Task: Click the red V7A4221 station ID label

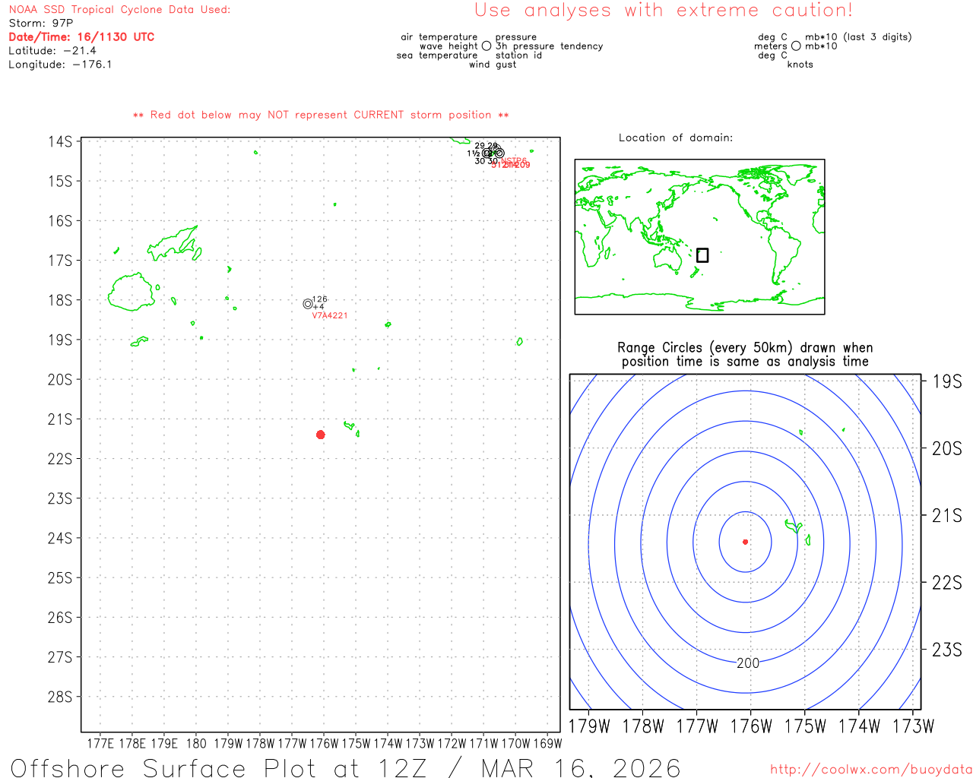Action: tap(329, 316)
